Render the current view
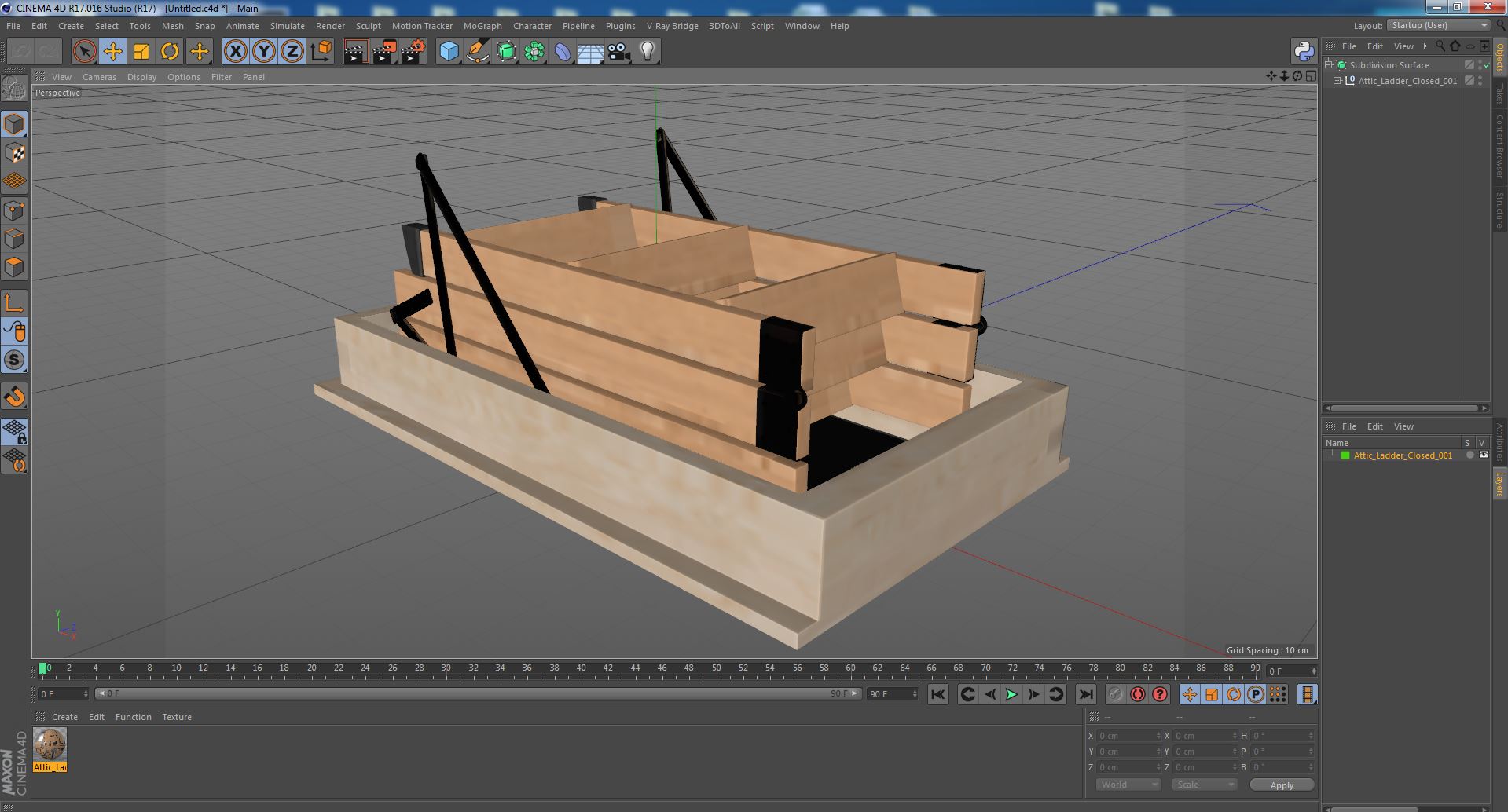Viewport: 1508px width, 812px height. (x=355, y=52)
